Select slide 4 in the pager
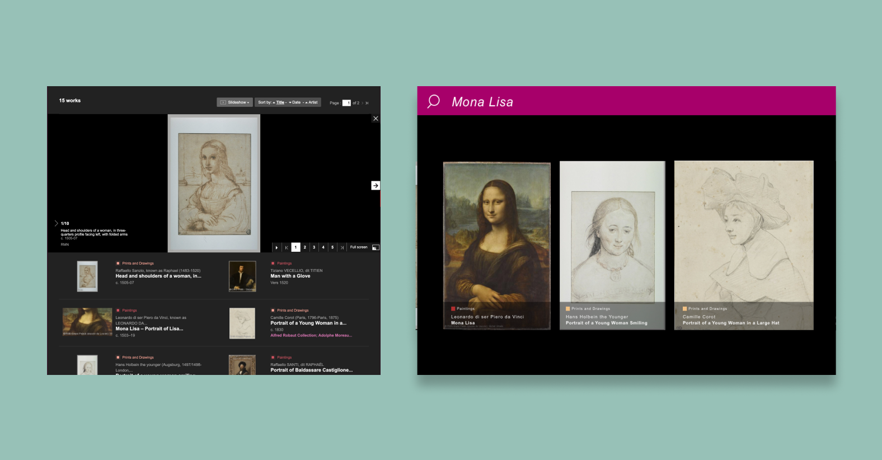Viewport: 882px width, 460px height. [323, 247]
